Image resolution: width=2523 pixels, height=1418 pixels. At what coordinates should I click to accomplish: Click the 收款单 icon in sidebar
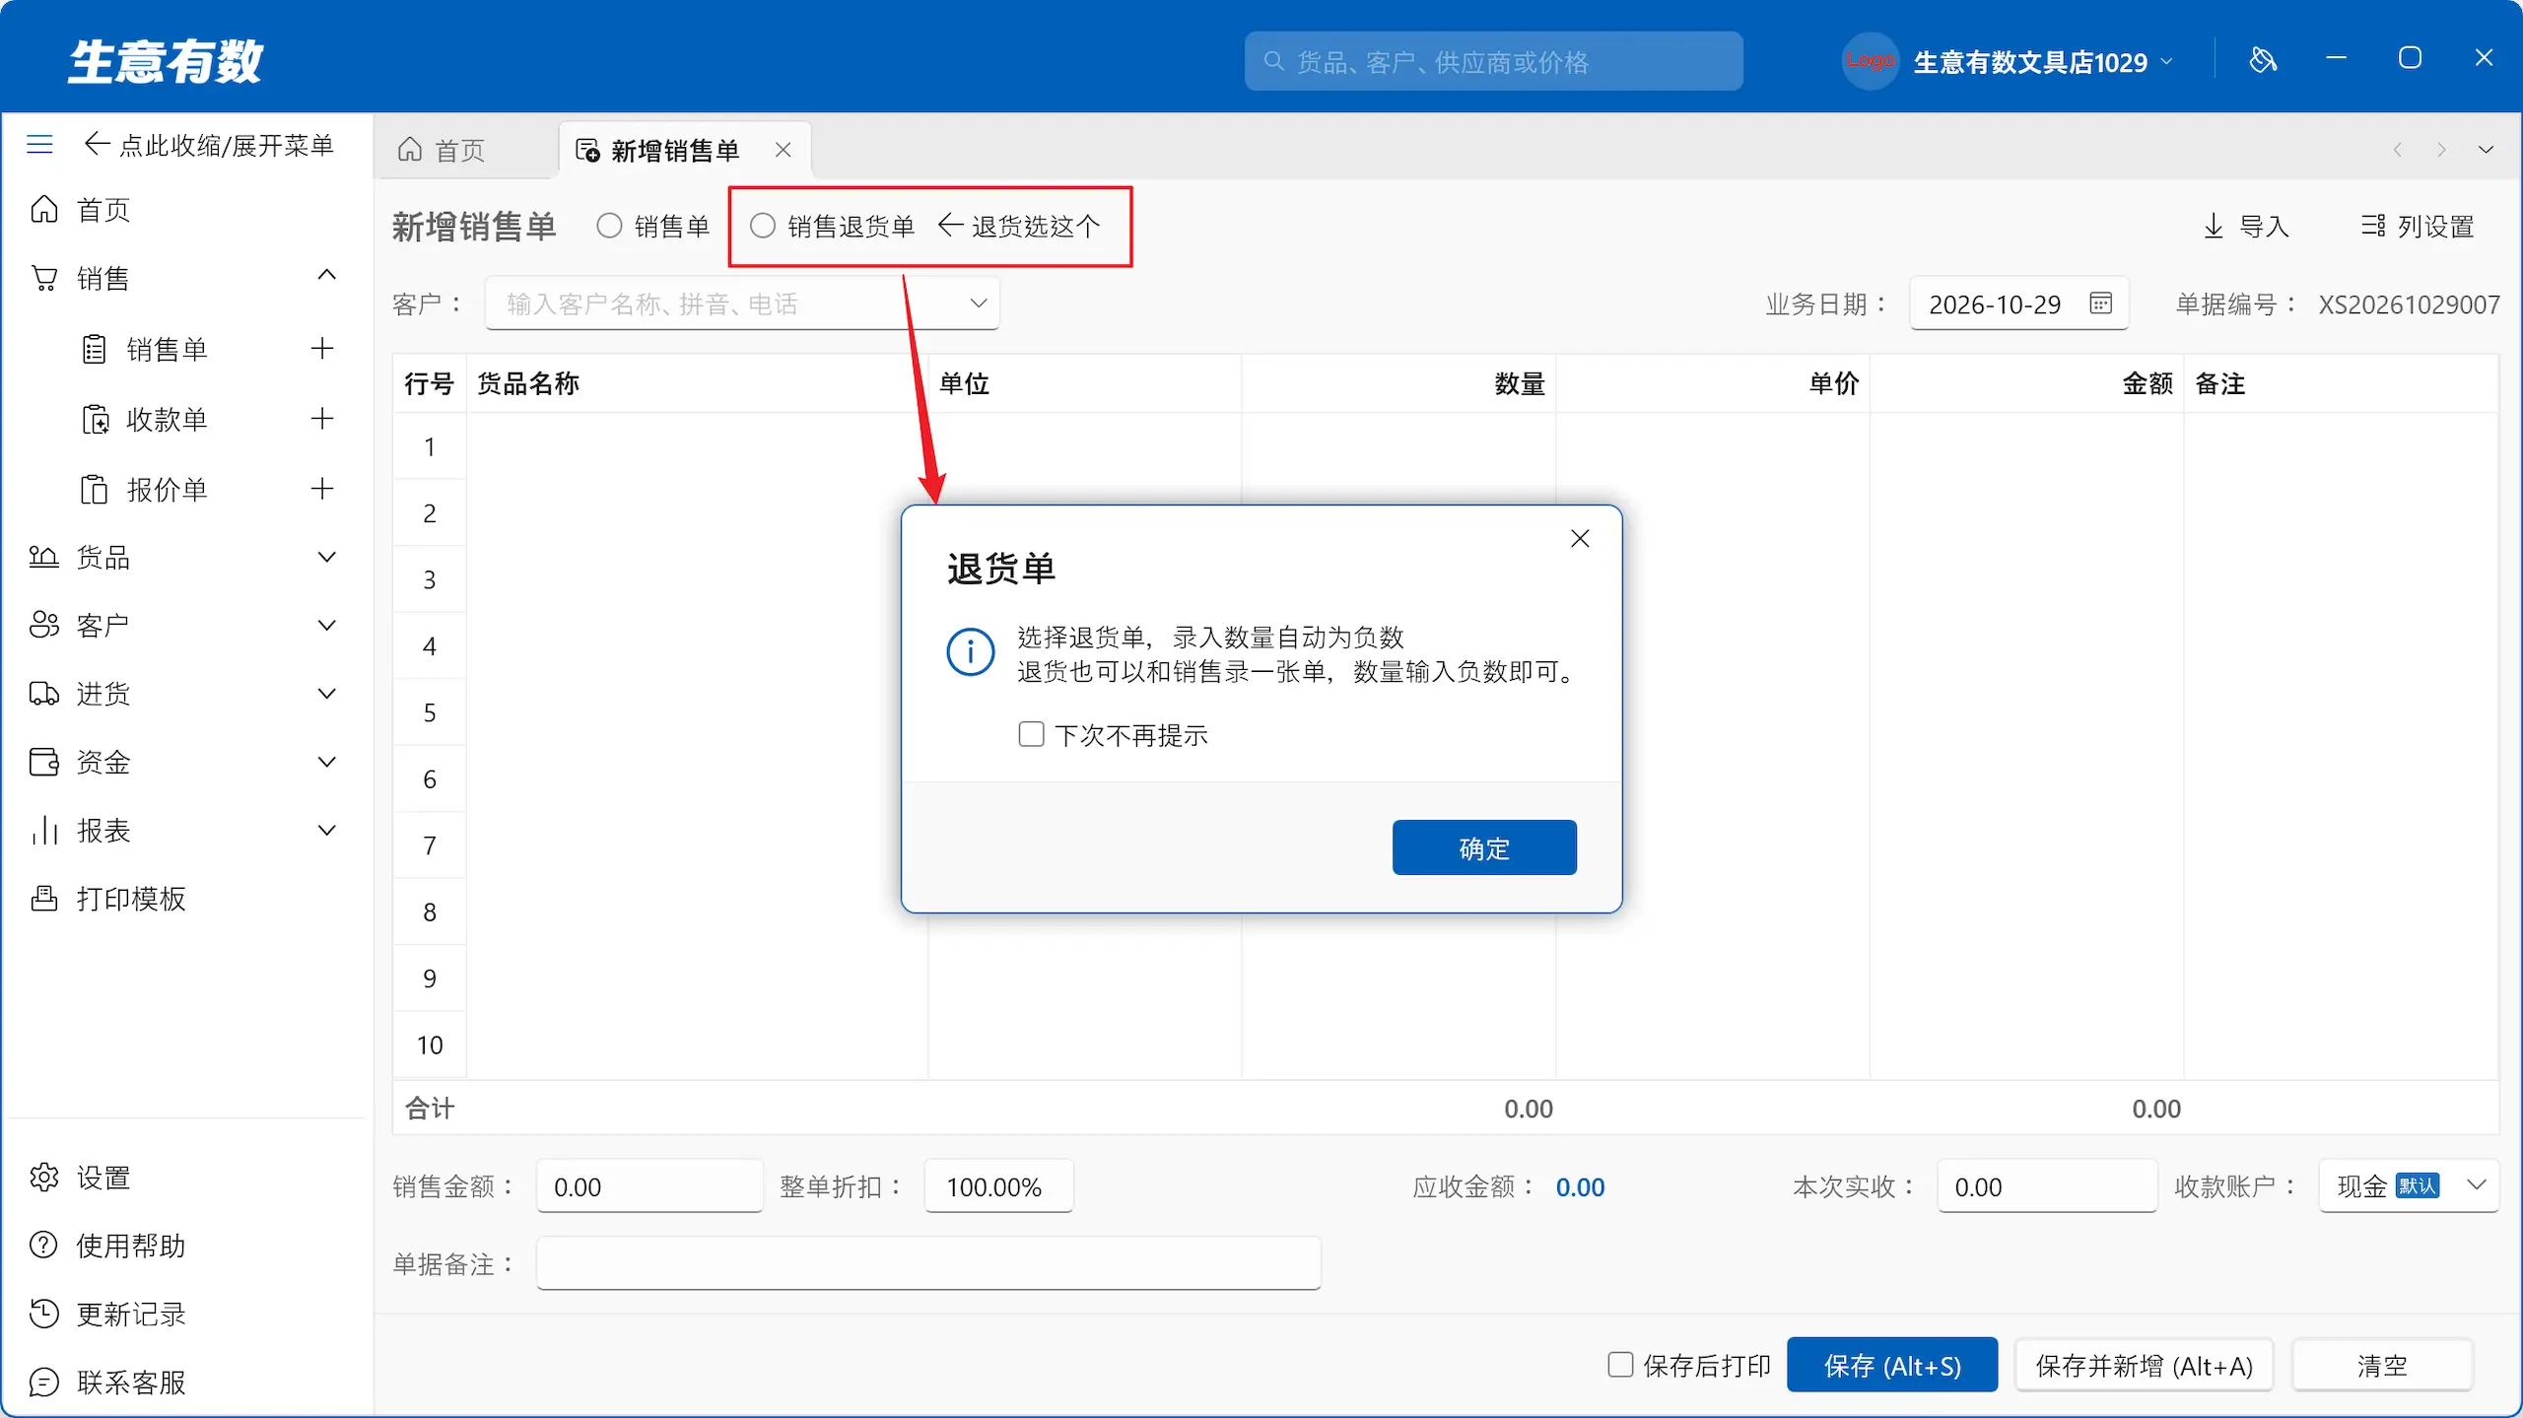[x=95, y=419]
